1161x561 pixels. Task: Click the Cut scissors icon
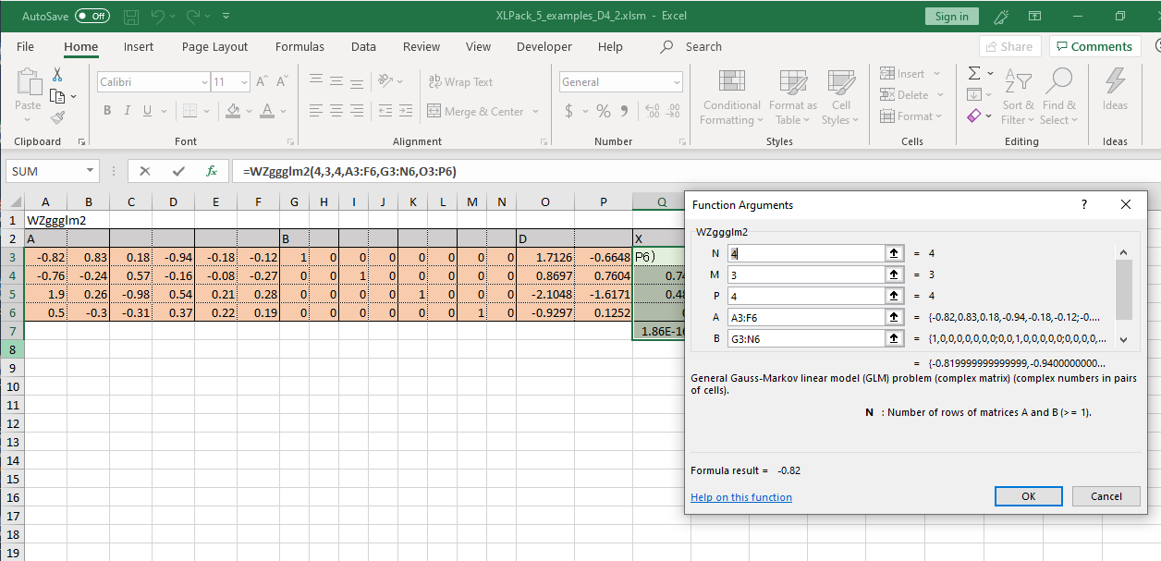(x=57, y=75)
